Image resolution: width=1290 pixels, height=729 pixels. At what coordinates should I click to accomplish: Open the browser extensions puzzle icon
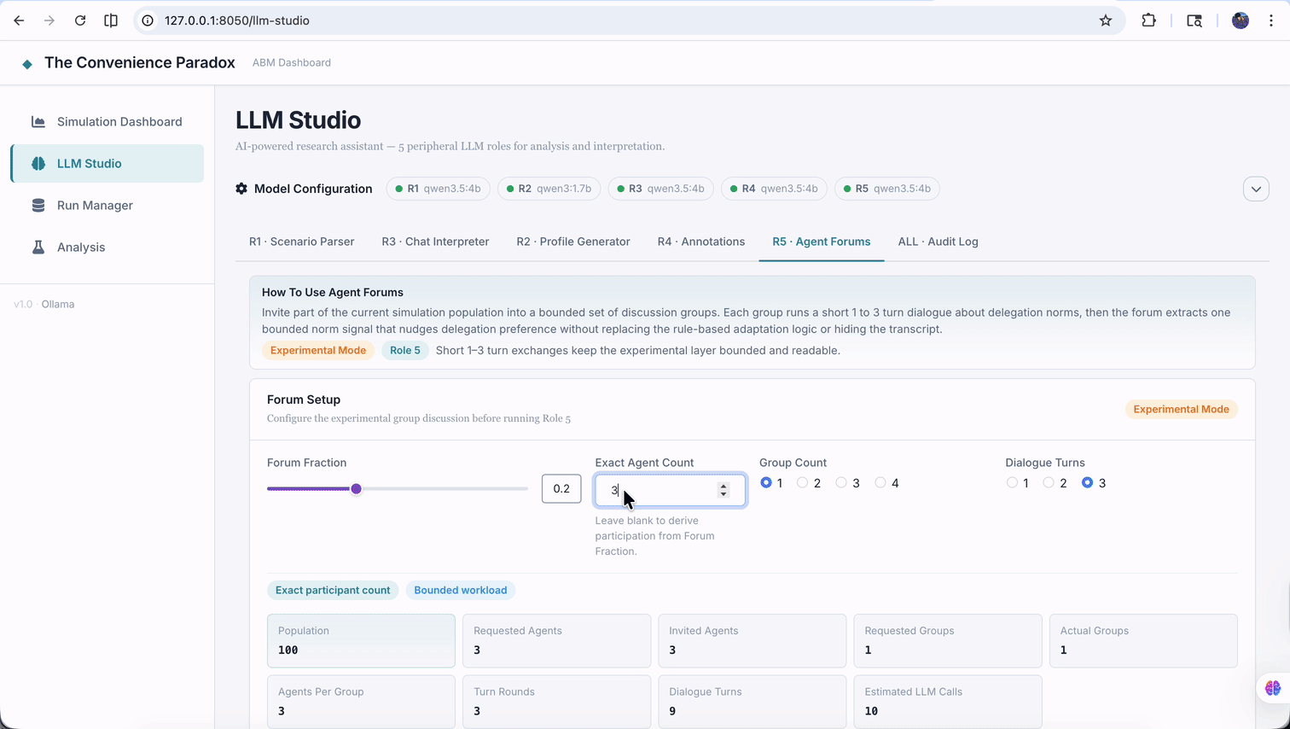pos(1149,20)
